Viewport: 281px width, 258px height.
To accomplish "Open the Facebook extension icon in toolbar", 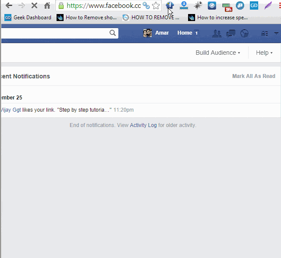I will tap(170, 5).
